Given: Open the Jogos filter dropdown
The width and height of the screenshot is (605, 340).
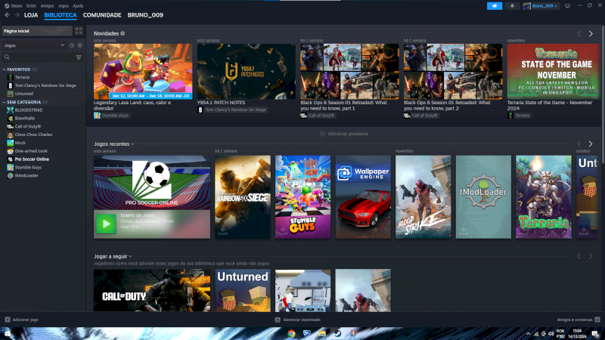Looking at the screenshot, I should [34, 45].
